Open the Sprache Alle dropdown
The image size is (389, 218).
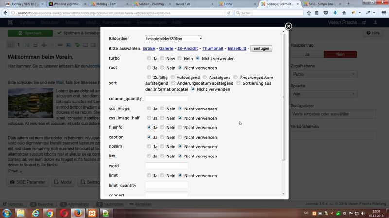click(324, 94)
